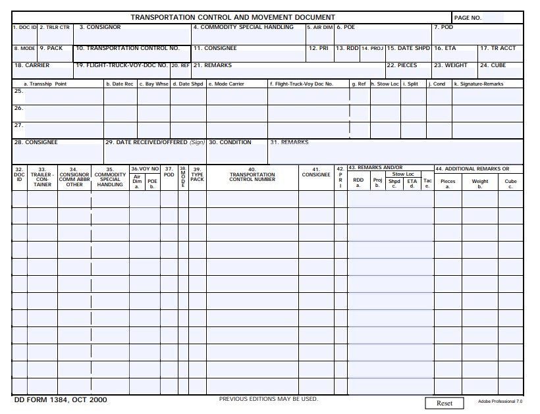Viewport: 540px width, 414px height.
Task: Click the 28. CONSIGNEE input field
Action: (58, 155)
